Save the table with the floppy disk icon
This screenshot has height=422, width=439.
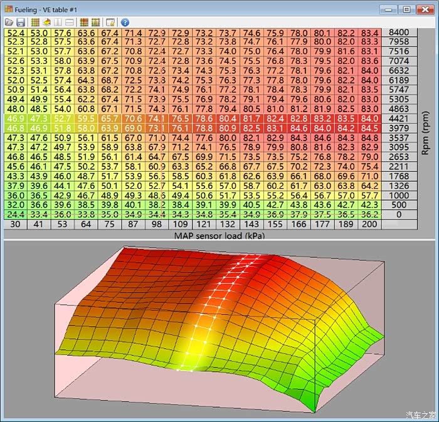(x=21, y=22)
